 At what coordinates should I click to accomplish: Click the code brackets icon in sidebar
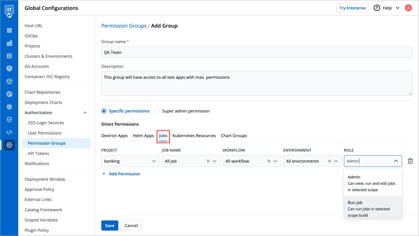coord(9,132)
